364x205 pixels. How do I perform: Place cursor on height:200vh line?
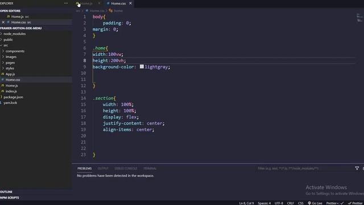point(109,61)
